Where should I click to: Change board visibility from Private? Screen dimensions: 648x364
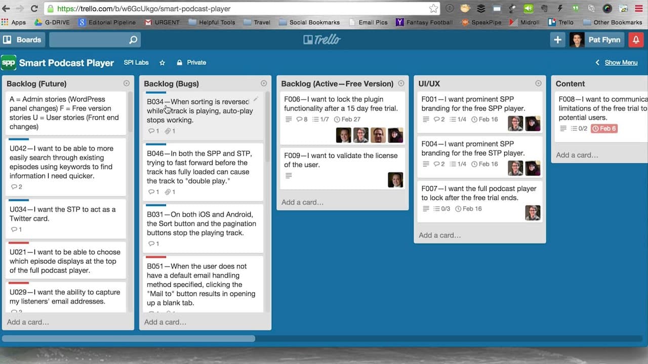click(x=191, y=63)
